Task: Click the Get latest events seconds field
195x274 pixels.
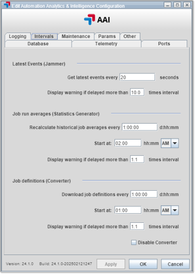Action: [137, 77]
